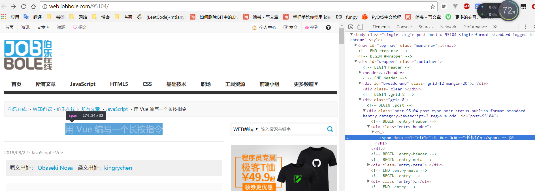Collapse the body element node
This screenshot has width=535, height=191.
pos(351,34)
